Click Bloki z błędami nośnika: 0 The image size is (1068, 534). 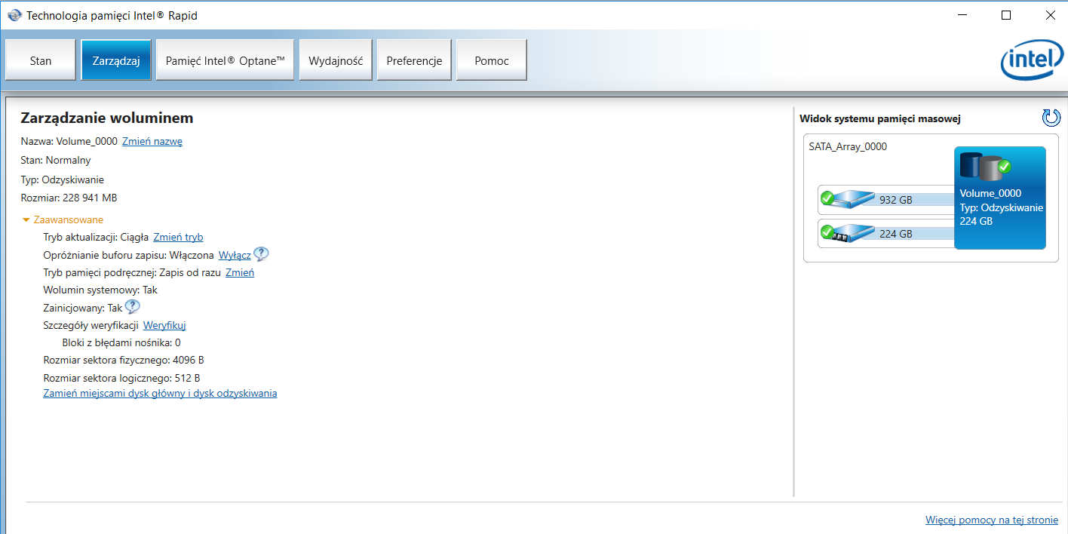click(121, 342)
